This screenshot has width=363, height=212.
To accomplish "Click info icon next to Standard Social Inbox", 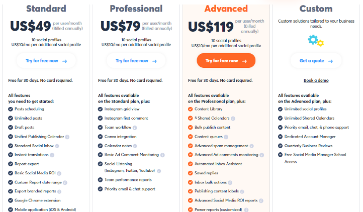I will click(57, 146).
